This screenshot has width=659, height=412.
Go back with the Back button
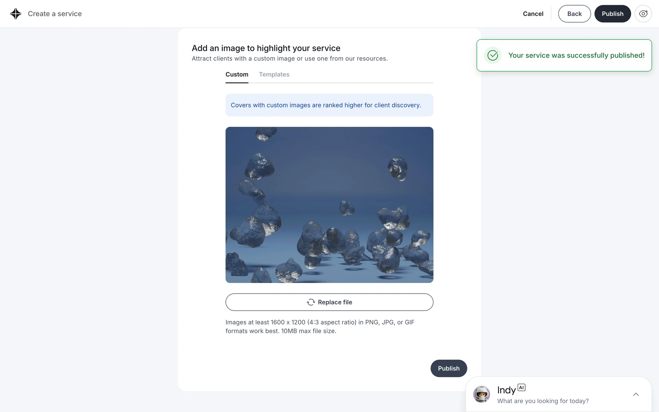[574, 14]
